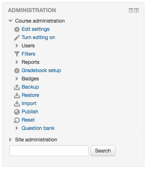The height and width of the screenshot is (169, 148).
Task: Click the gear icon beside Gradebook setup
Action: click(x=17, y=71)
